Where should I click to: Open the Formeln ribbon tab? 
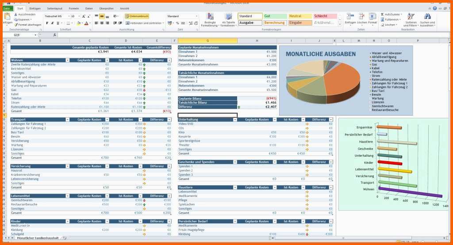tap(74, 8)
